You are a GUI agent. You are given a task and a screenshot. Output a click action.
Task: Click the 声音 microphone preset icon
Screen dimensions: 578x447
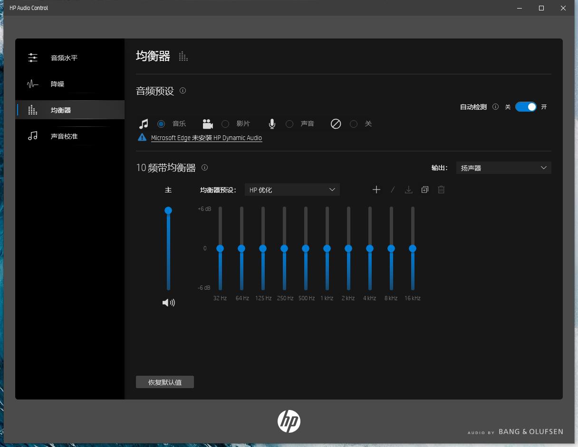coord(271,124)
